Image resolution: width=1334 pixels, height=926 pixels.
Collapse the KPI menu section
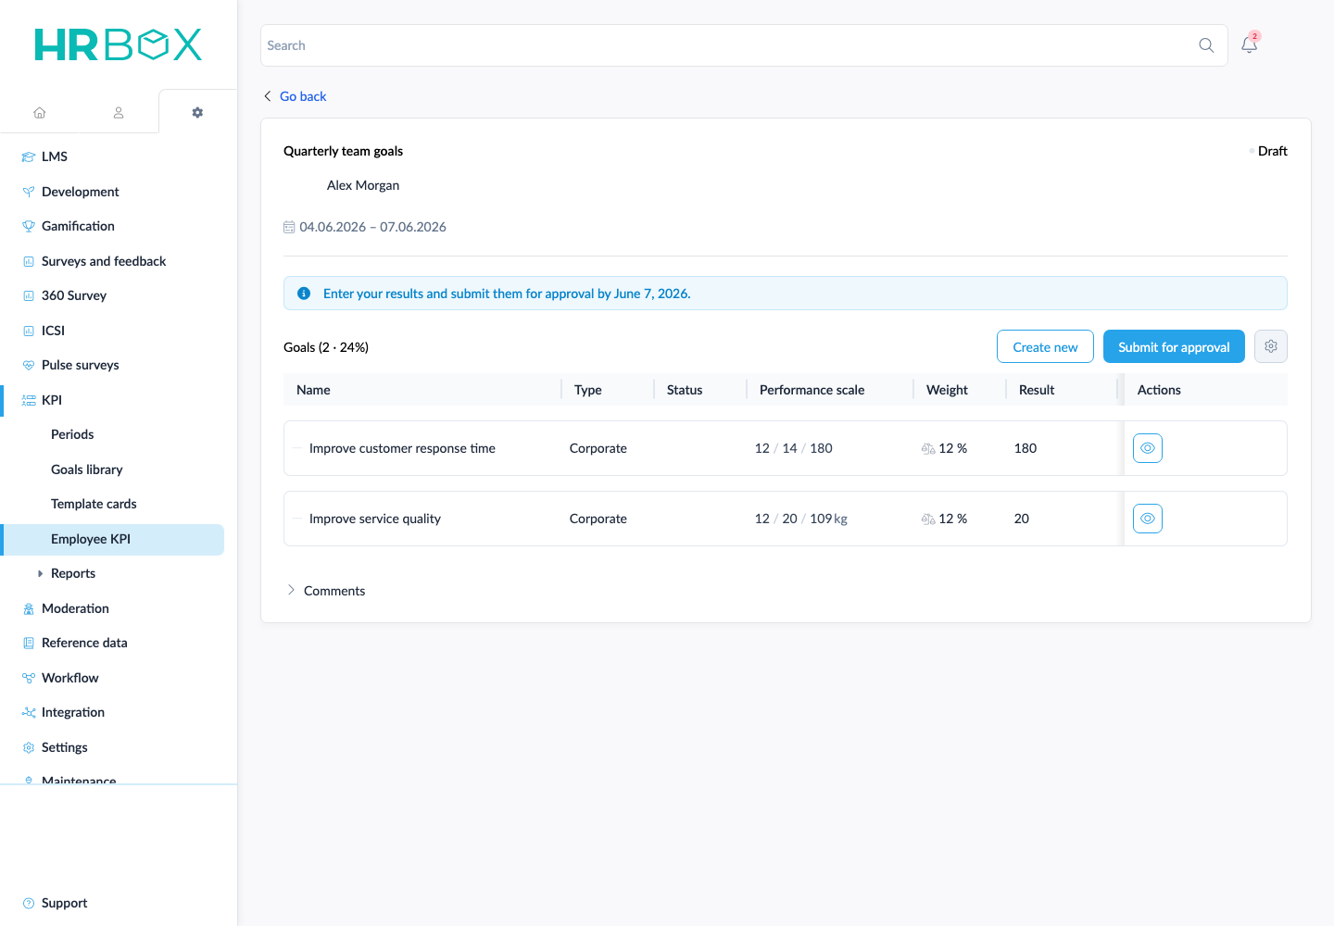tap(52, 400)
